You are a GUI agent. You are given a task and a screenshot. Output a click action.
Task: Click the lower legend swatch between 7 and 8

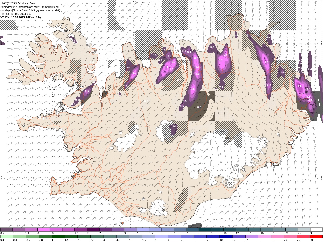pos(187,237)
